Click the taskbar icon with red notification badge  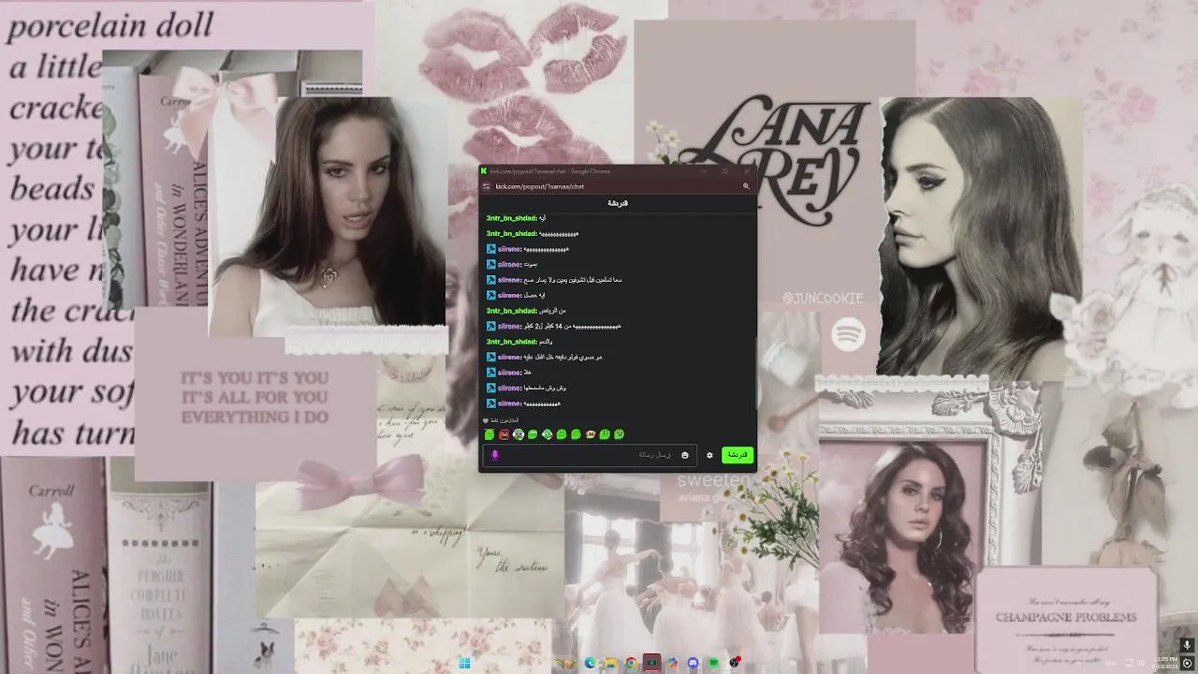pos(735,663)
